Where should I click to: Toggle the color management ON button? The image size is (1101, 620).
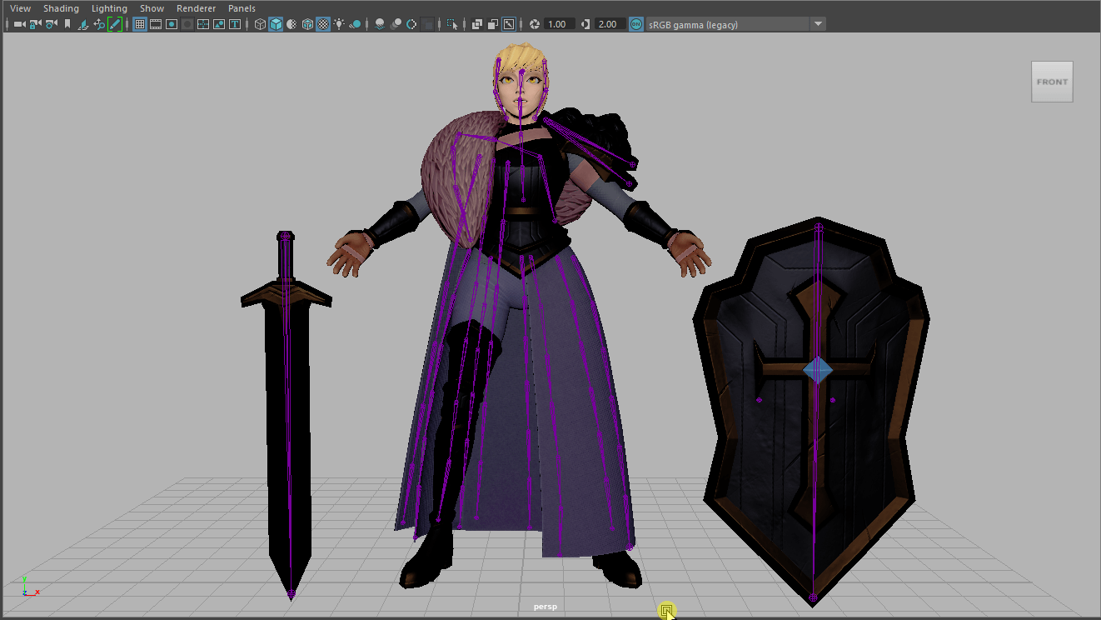coord(636,24)
